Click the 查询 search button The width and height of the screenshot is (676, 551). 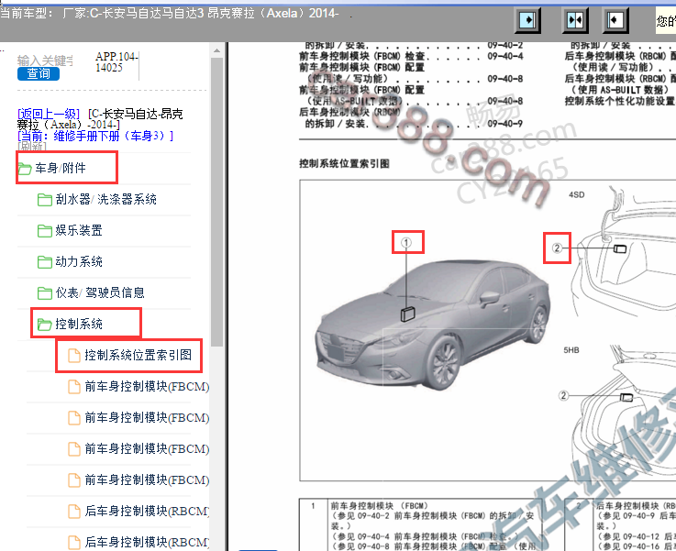39,73
